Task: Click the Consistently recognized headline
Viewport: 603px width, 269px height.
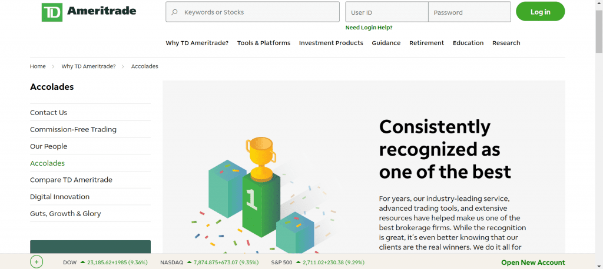Action: [x=445, y=149]
